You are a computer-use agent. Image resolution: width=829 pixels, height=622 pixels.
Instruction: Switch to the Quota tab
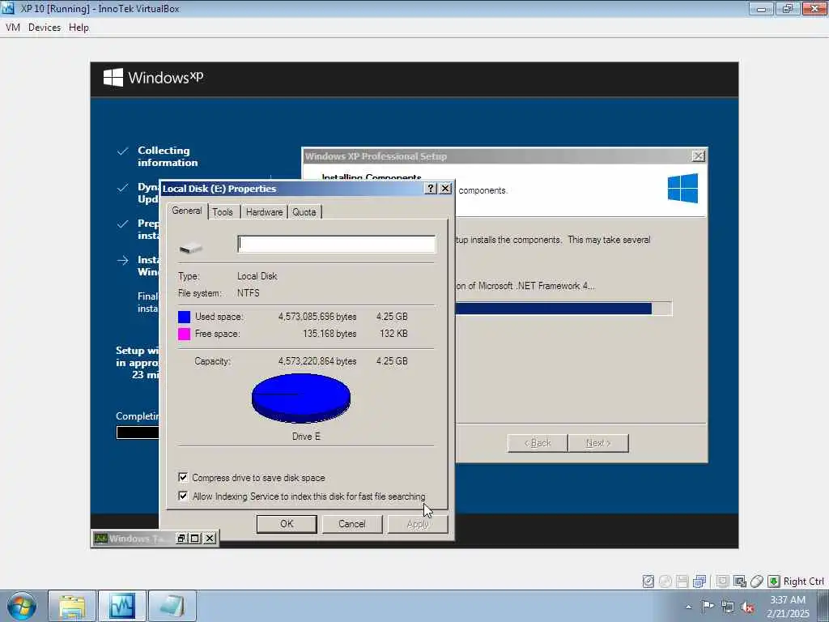coord(304,212)
